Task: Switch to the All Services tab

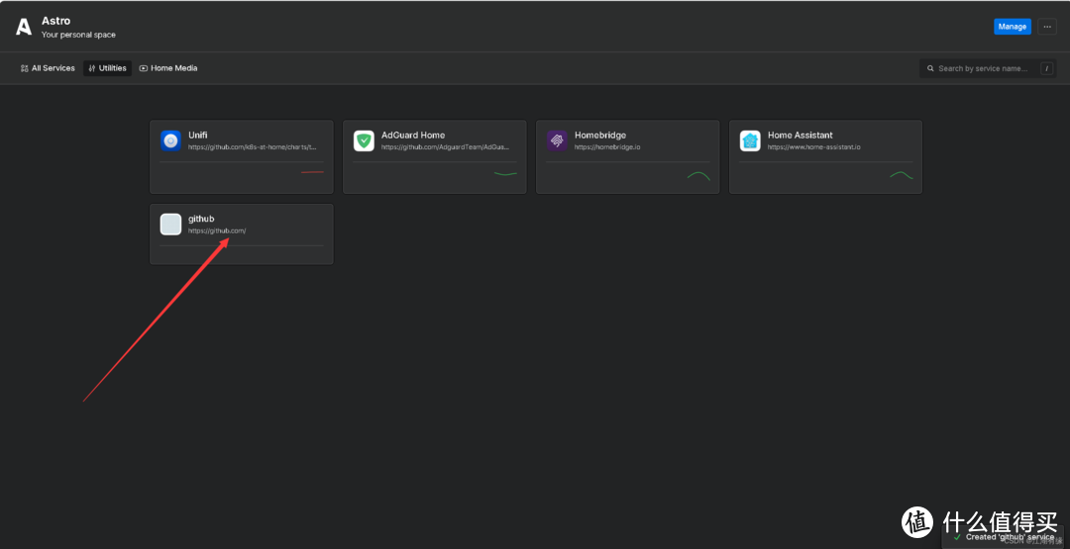Action: pos(48,68)
